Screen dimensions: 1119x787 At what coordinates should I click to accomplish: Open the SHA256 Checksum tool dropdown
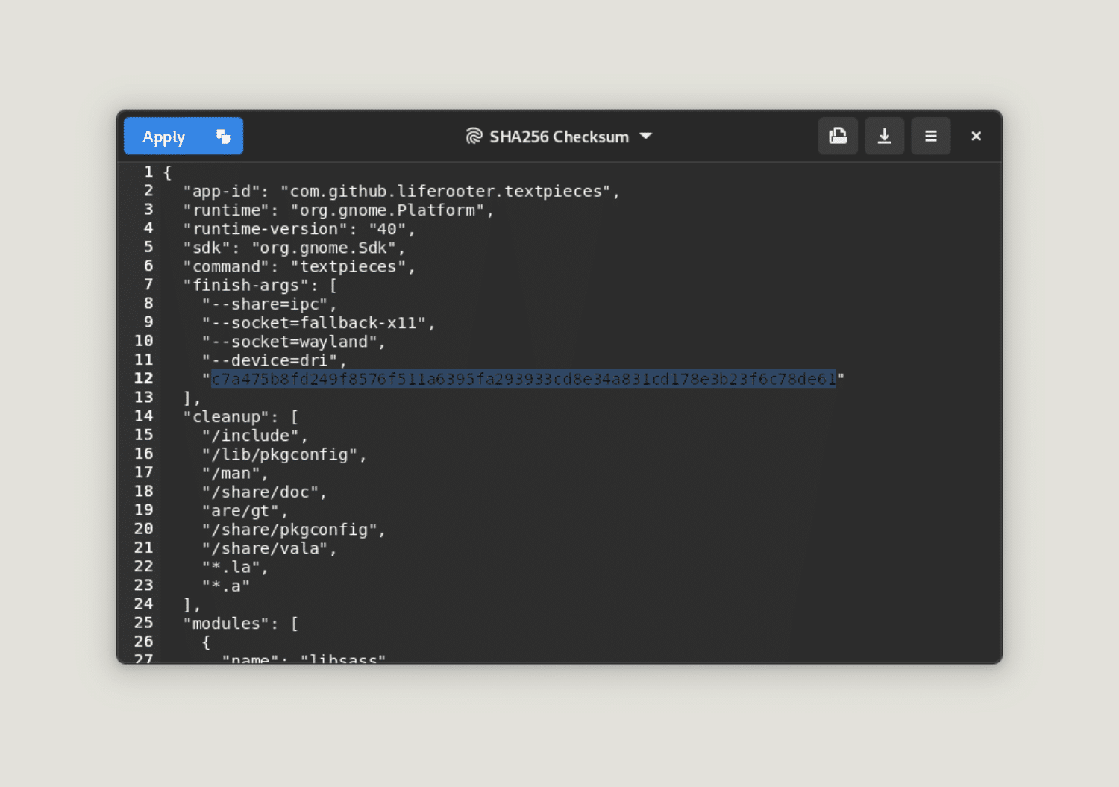559,137
